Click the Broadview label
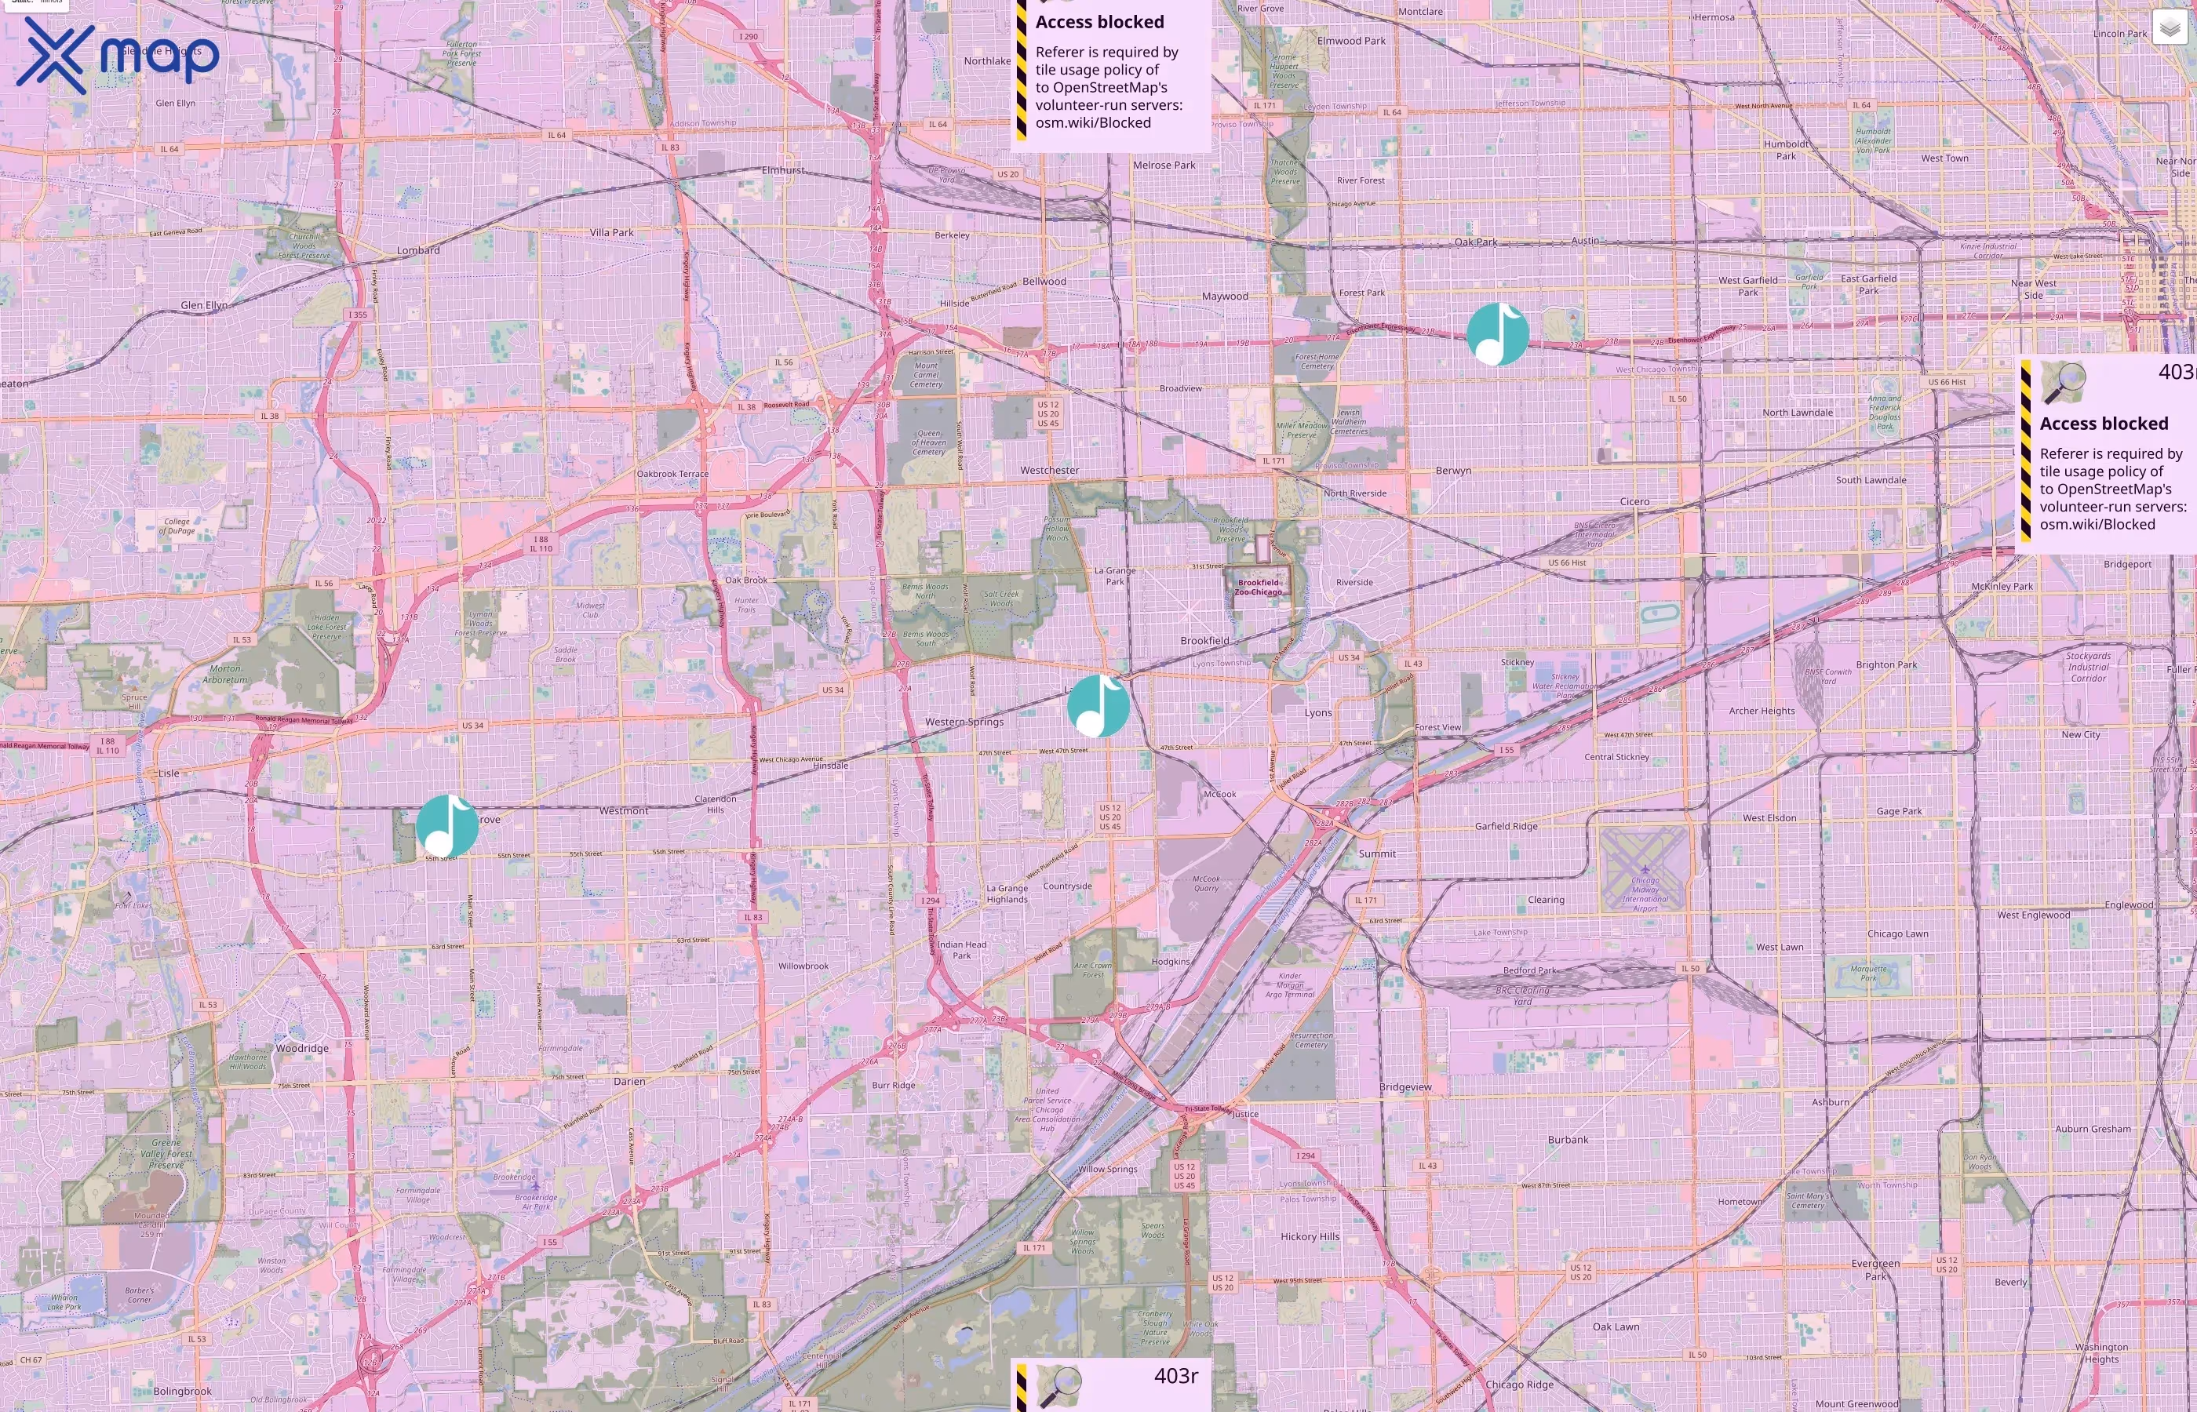Image resolution: width=2197 pixels, height=1412 pixels. [x=1180, y=389]
